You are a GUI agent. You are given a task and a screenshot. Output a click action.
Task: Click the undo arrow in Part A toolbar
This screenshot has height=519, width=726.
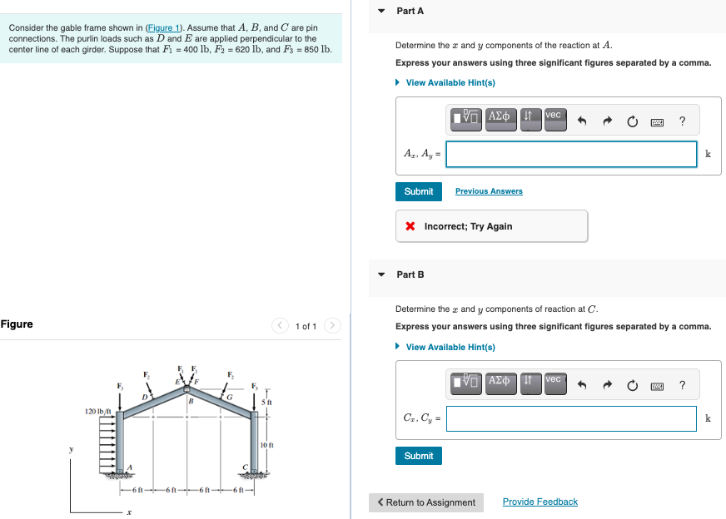tap(584, 120)
